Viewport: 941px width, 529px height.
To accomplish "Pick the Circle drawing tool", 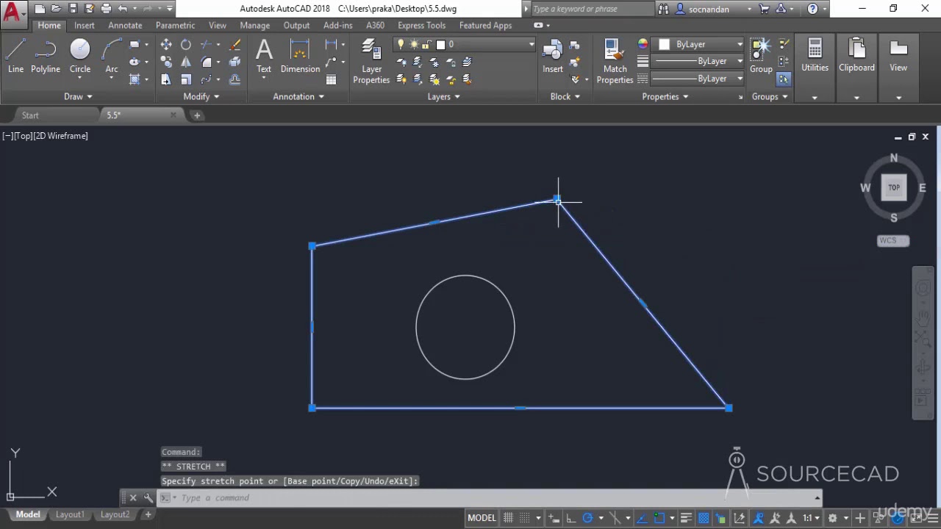I will (x=80, y=56).
